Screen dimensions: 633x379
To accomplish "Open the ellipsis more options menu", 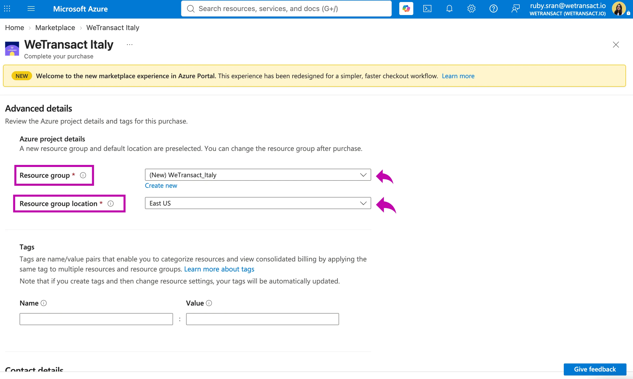I will click(x=129, y=45).
